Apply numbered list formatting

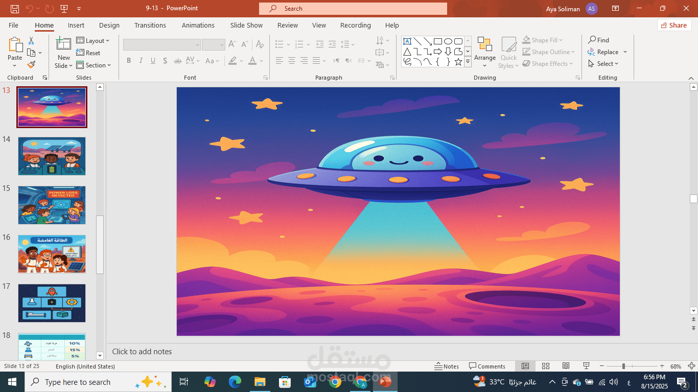pos(300,44)
